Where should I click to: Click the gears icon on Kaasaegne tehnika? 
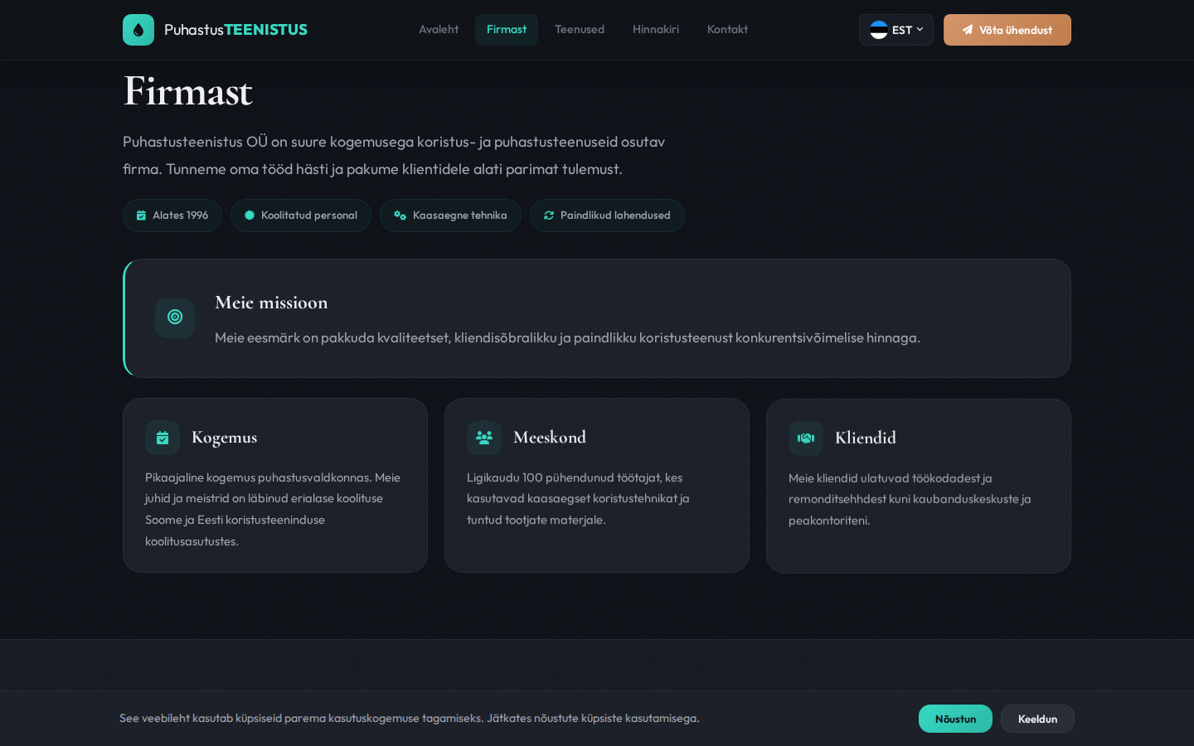(x=400, y=216)
